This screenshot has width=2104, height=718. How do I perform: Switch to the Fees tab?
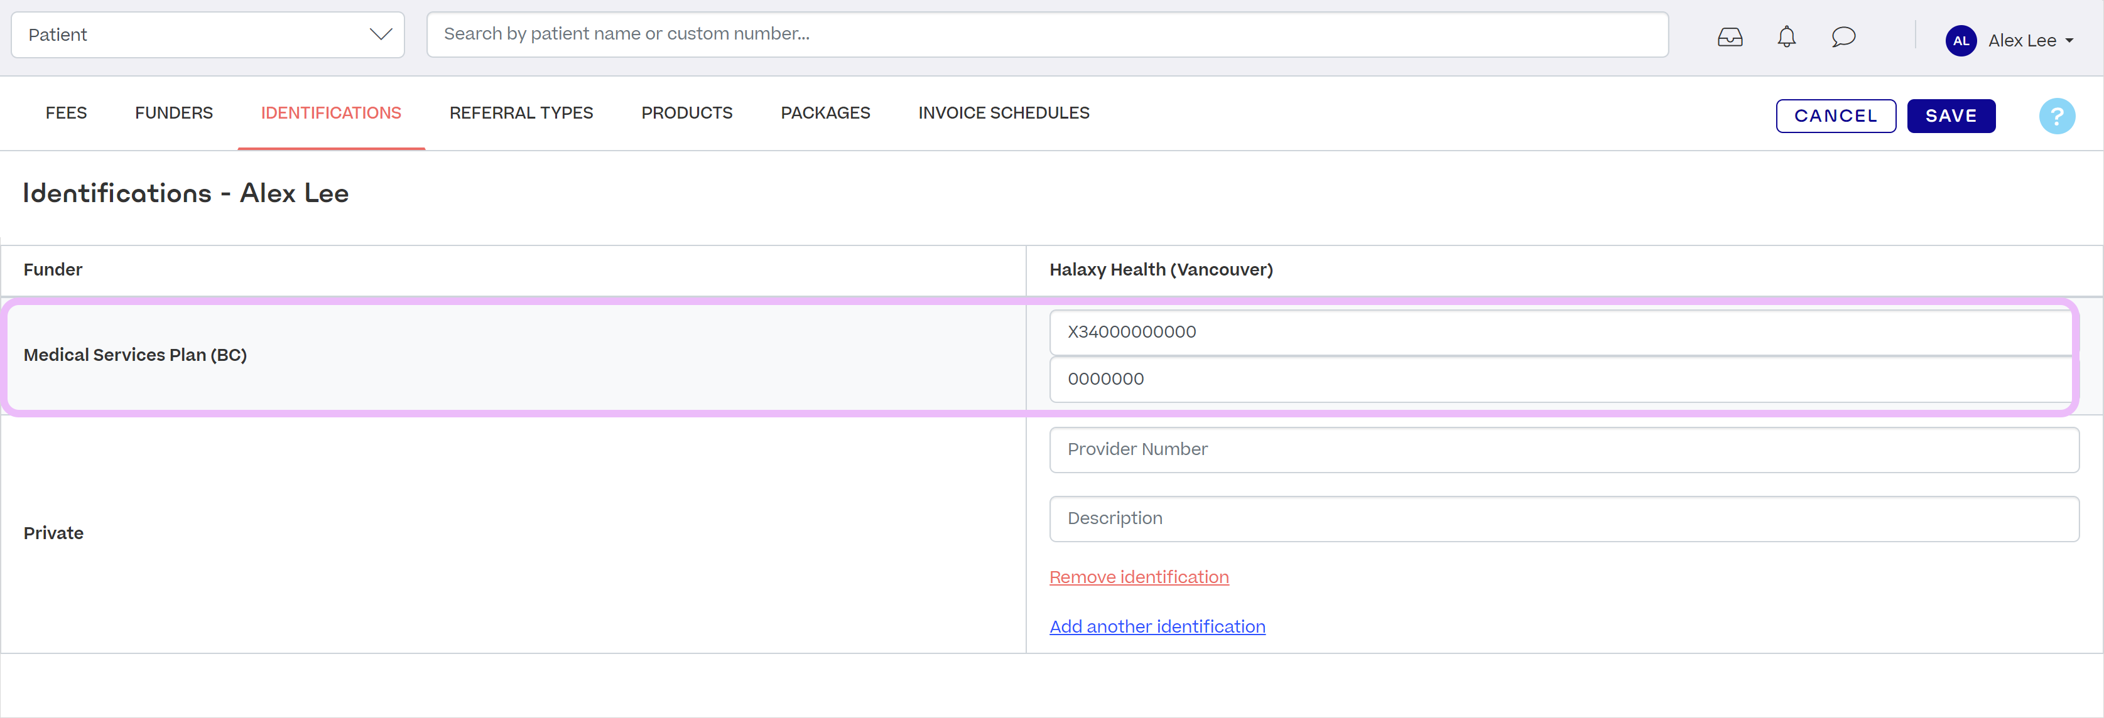(x=66, y=114)
